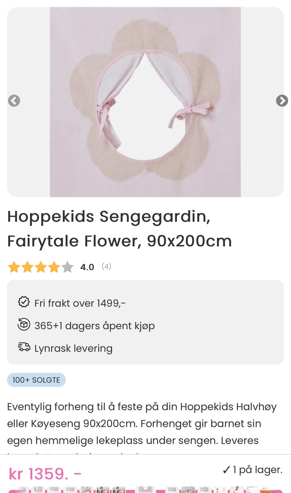Click the 365+1 days return box icon
The height and width of the screenshot is (493, 291).
[24, 324]
